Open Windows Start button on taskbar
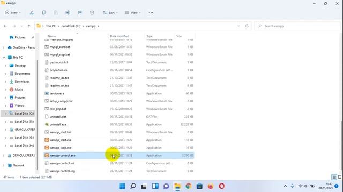 click(122, 186)
